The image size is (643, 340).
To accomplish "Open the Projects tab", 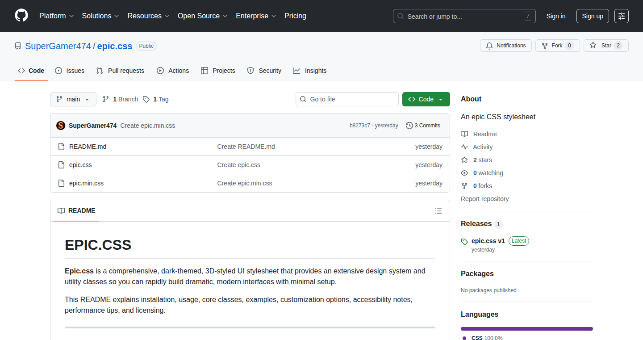I will [x=218, y=71].
